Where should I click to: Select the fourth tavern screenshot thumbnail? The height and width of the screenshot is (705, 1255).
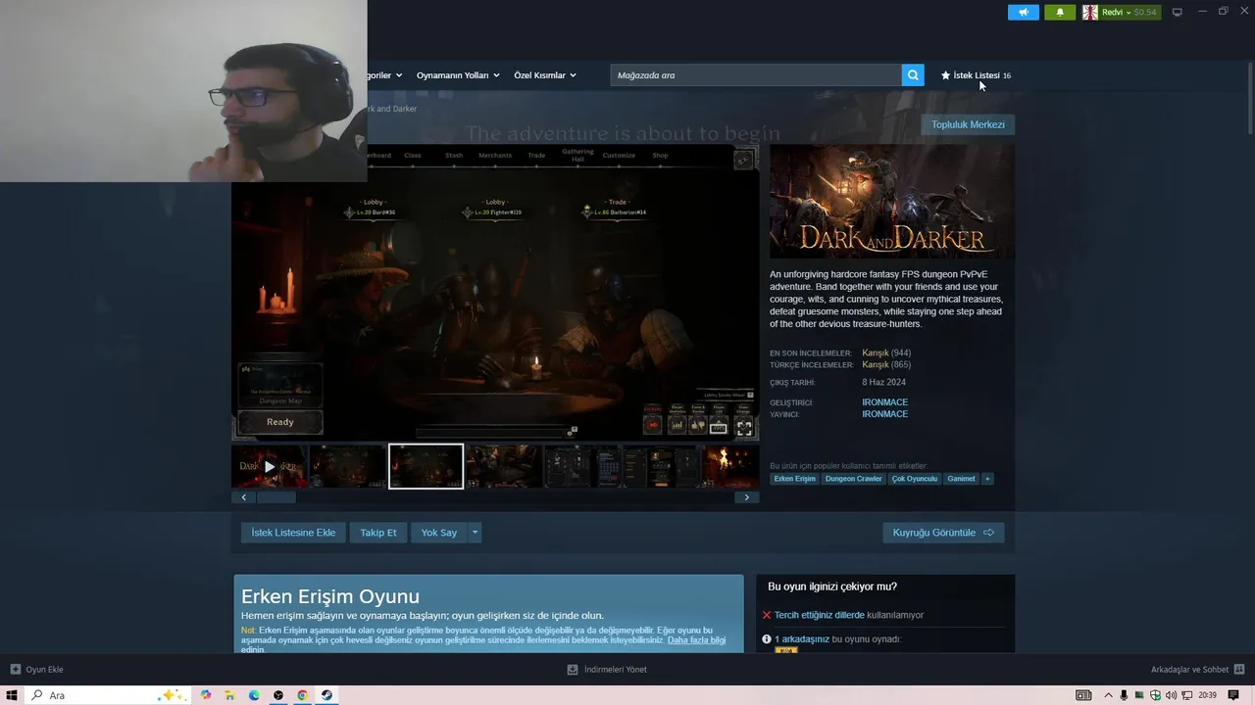click(x=503, y=466)
